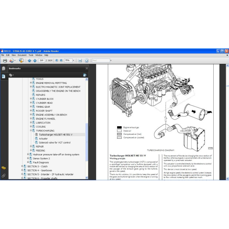This screenshot has width=229, height=229.
Task: Go to previous page with up arrow
Action: click(29, 61)
